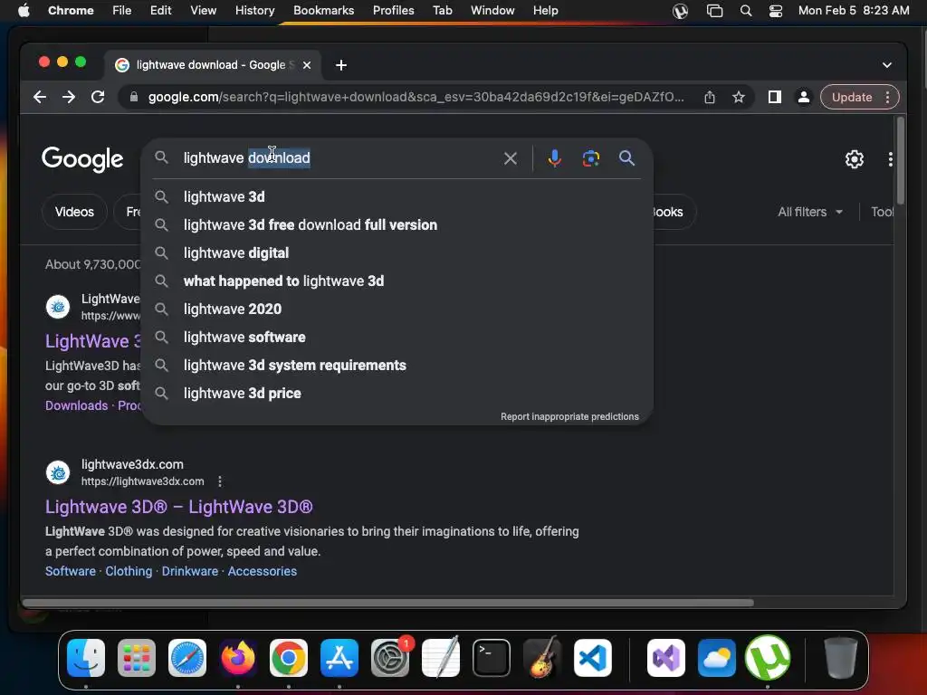Image resolution: width=927 pixels, height=695 pixels.
Task: Open the History menu
Action: 254,11
